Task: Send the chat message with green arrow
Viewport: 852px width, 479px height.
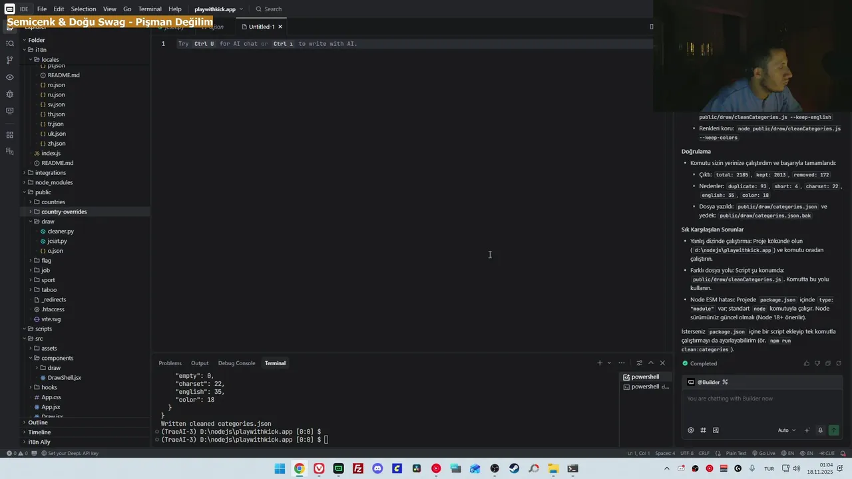Action: tap(834, 430)
